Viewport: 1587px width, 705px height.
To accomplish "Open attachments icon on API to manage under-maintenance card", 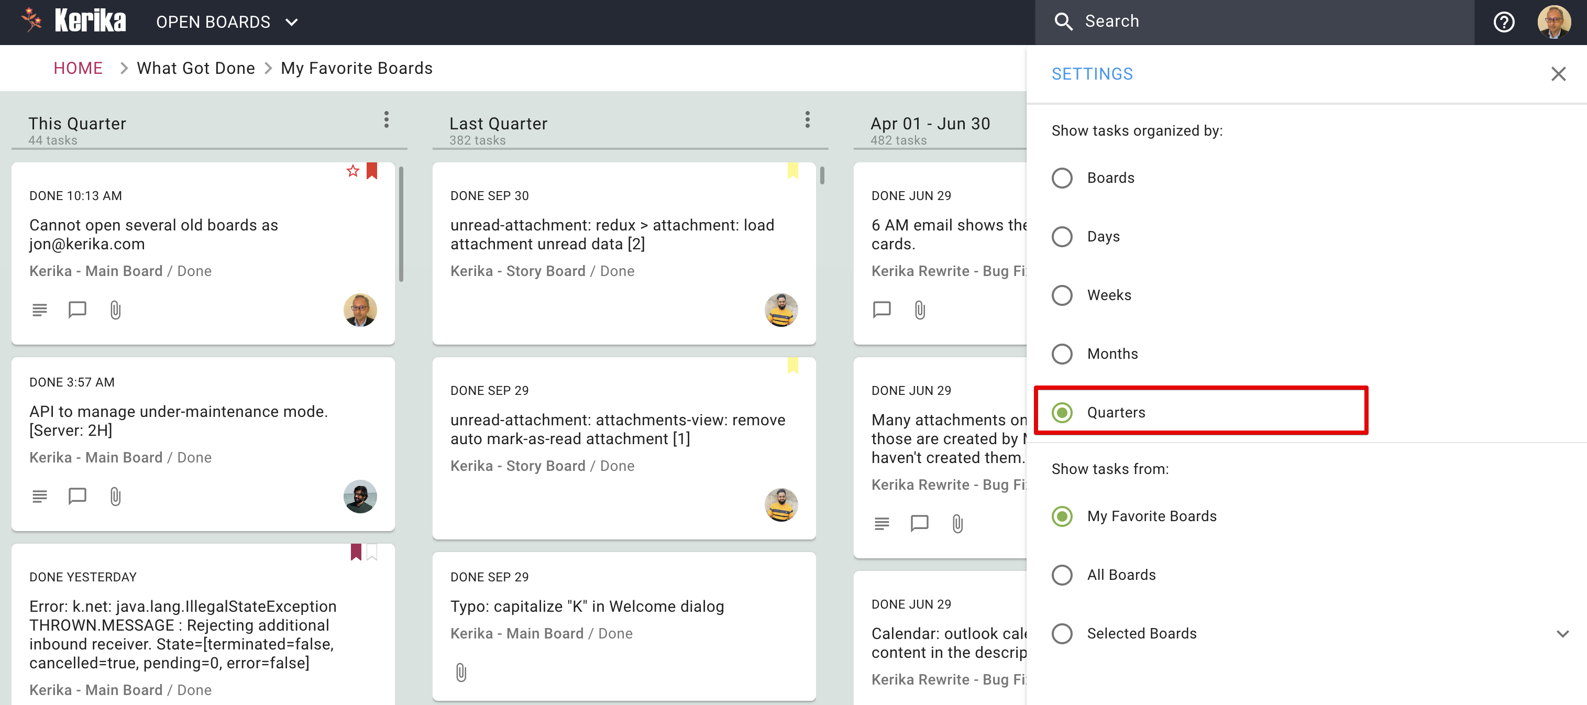I will tap(115, 497).
